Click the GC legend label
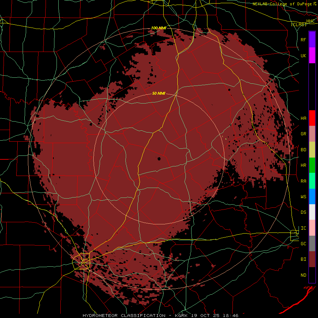 303,243
